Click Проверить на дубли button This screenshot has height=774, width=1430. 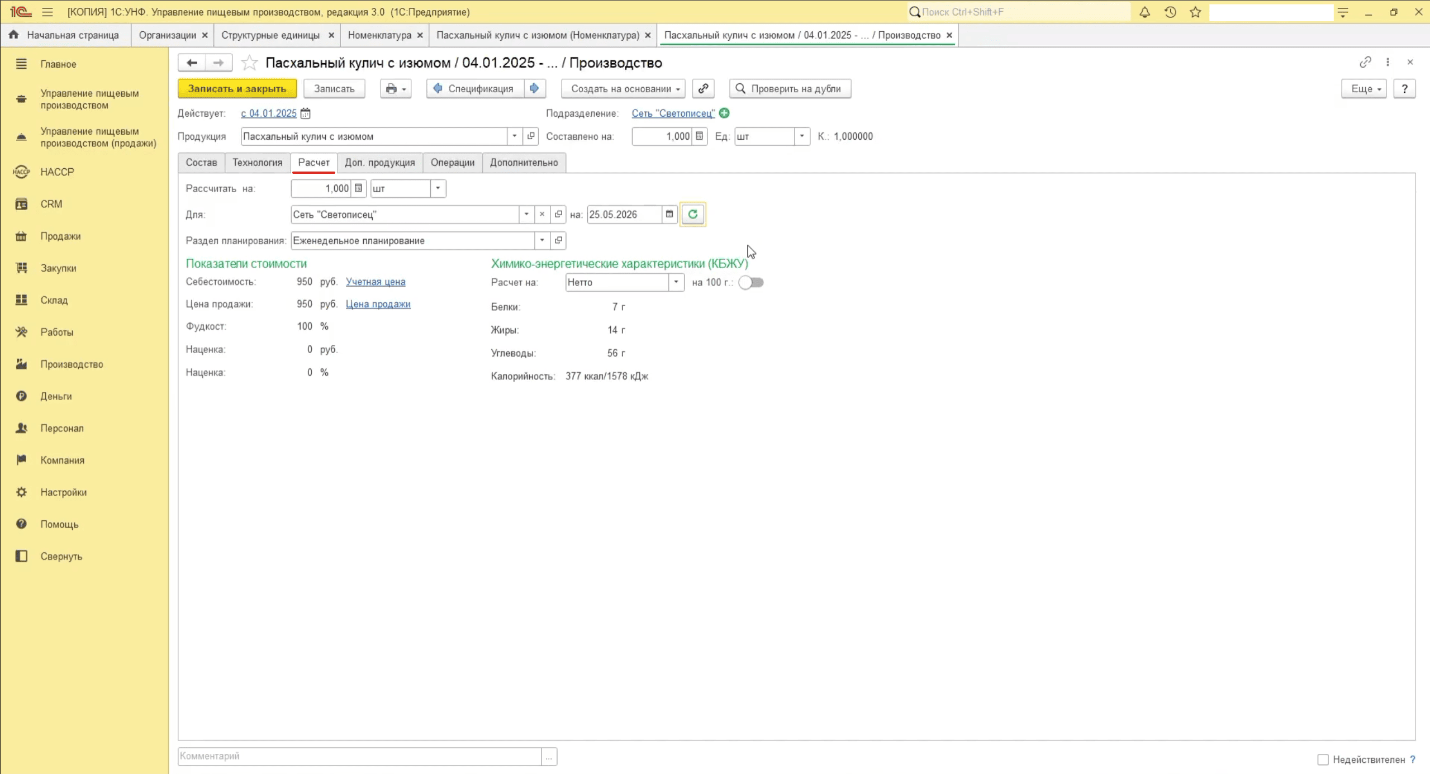790,88
